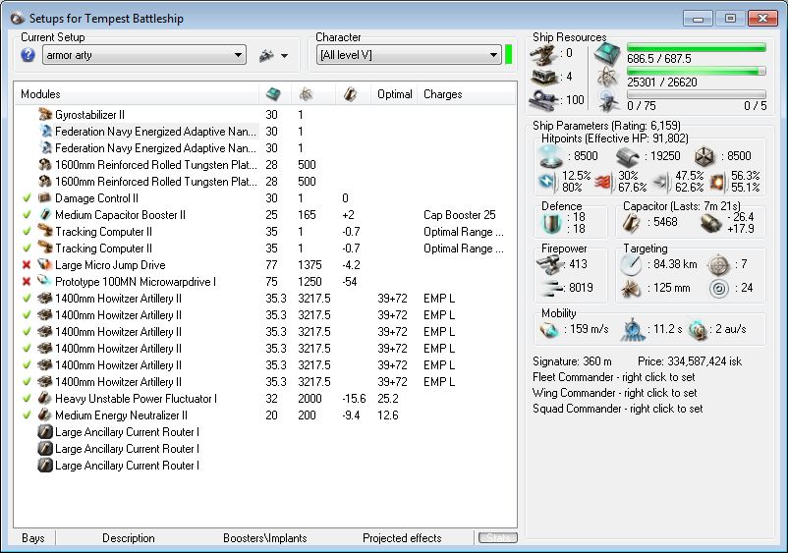Click the hull structure icon showing 8500
Image resolution: width=788 pixels, height=553 pixels.
[x=704, y=157]
